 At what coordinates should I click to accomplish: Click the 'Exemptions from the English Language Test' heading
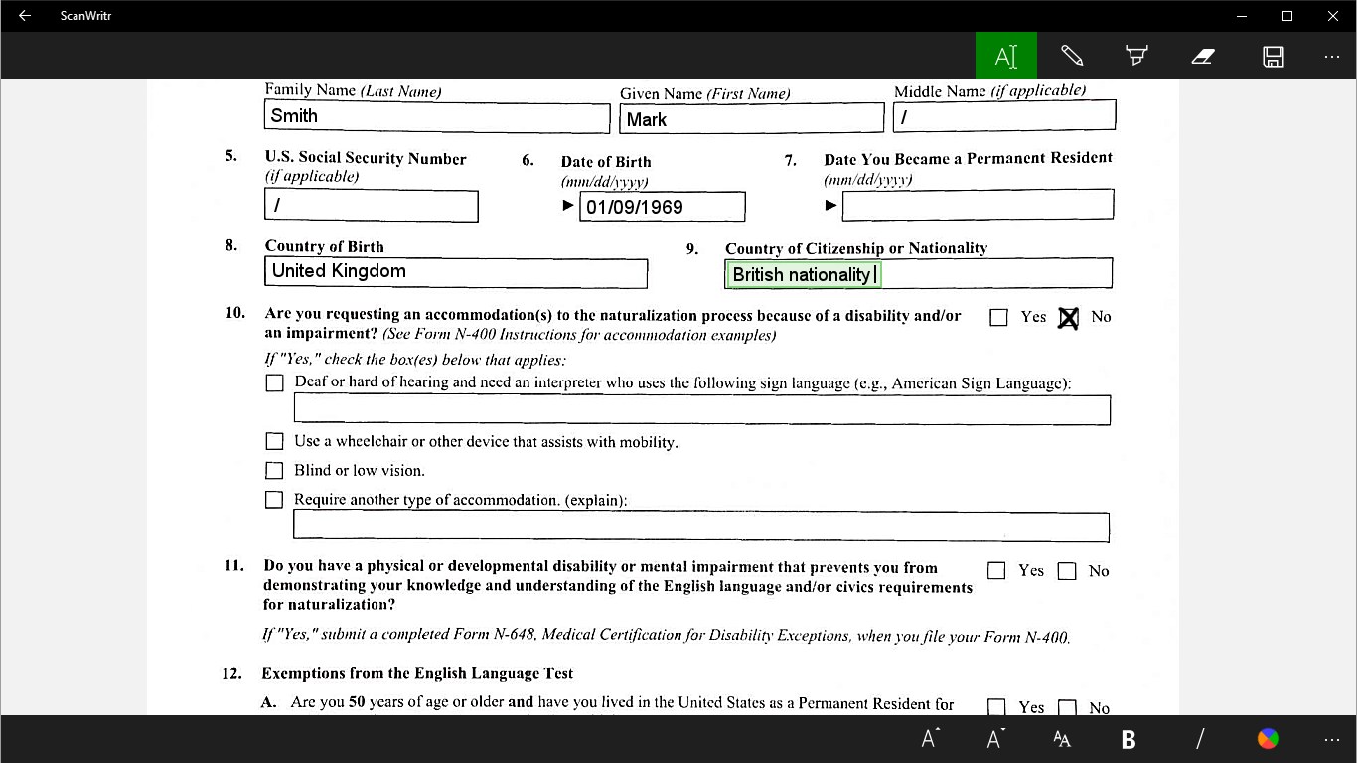(x=417, y=673)
